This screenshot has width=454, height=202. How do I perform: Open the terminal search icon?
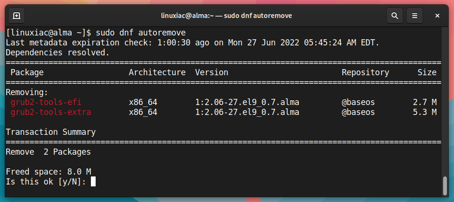(395, 16)
